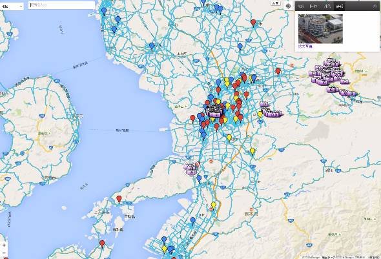Select the third tab in the dark panel header
This screenshot has width=381, height=259.
[x=327, y=6]
